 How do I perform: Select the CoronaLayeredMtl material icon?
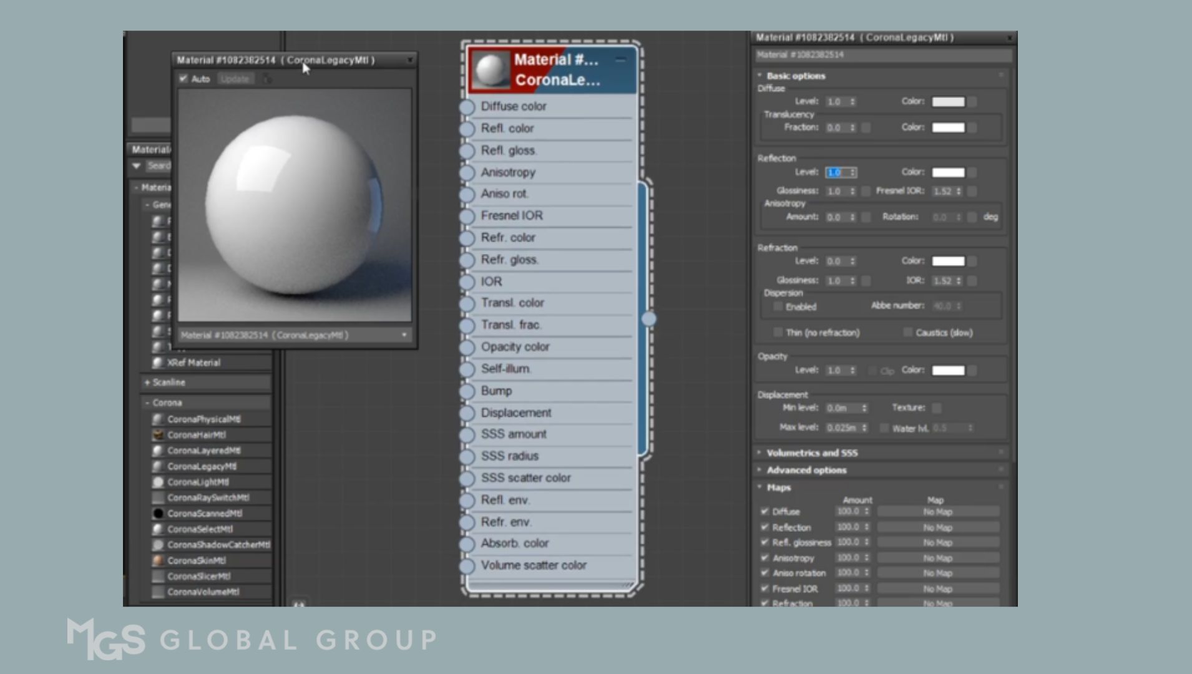pyautogui.click(x=158, y=450)
